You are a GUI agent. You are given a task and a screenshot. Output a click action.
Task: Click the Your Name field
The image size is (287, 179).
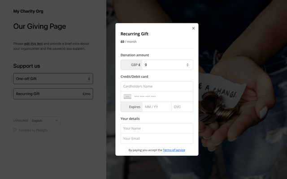(157, 128)
